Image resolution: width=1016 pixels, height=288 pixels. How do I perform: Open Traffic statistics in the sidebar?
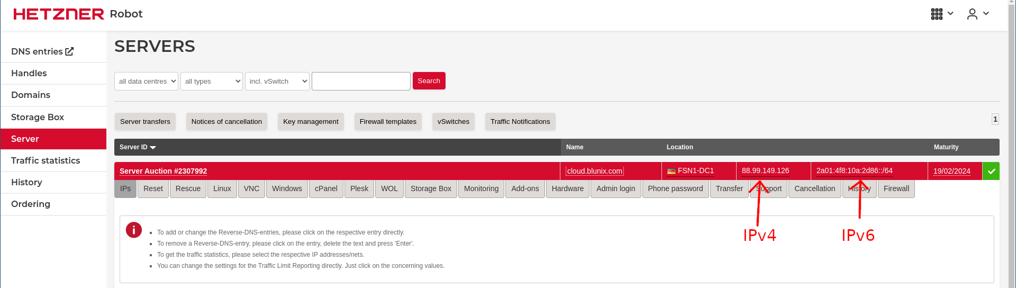pos(53,160)
